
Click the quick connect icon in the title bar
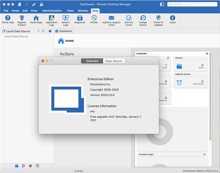click(34, 4)
